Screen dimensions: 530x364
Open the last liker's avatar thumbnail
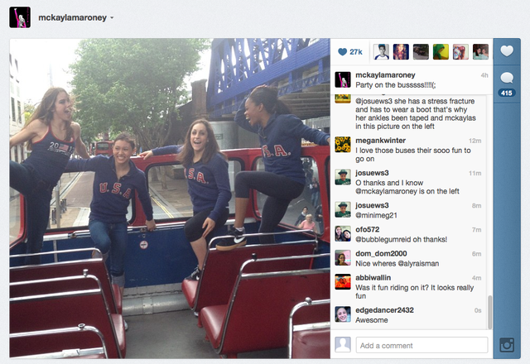point(480,51)
